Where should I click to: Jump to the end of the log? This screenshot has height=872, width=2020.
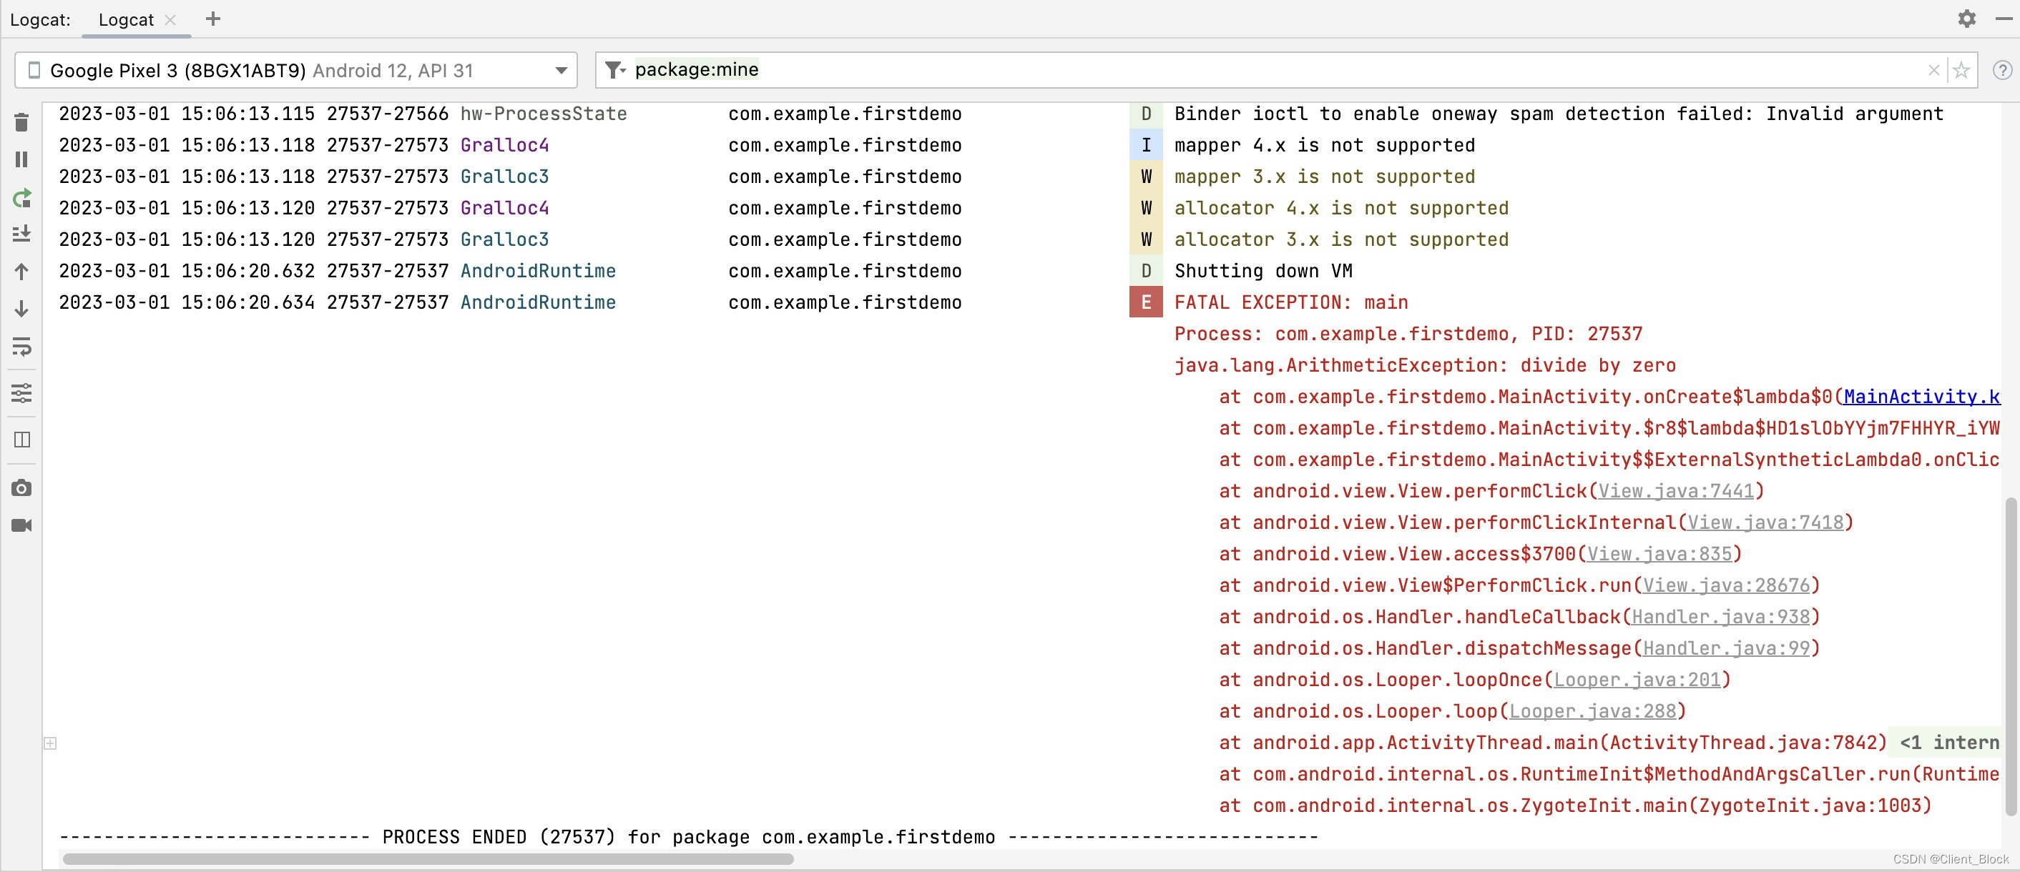(x=22, y=234)
